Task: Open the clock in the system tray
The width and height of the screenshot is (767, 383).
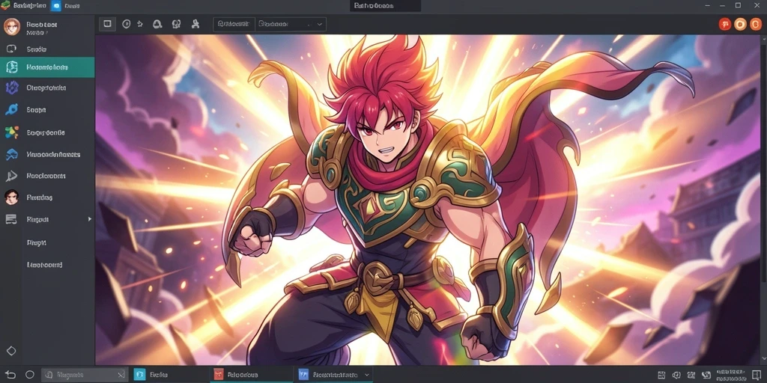Action: pos(730,375)
